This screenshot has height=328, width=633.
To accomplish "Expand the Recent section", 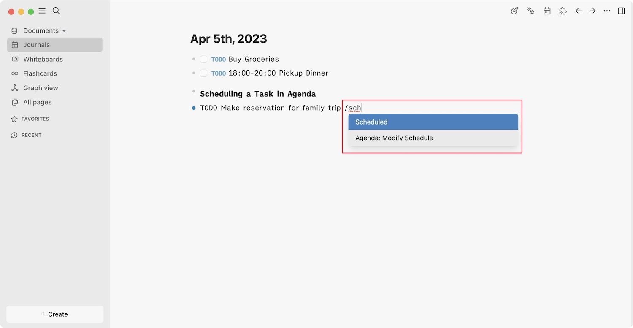I will click(x=31, y=135).
